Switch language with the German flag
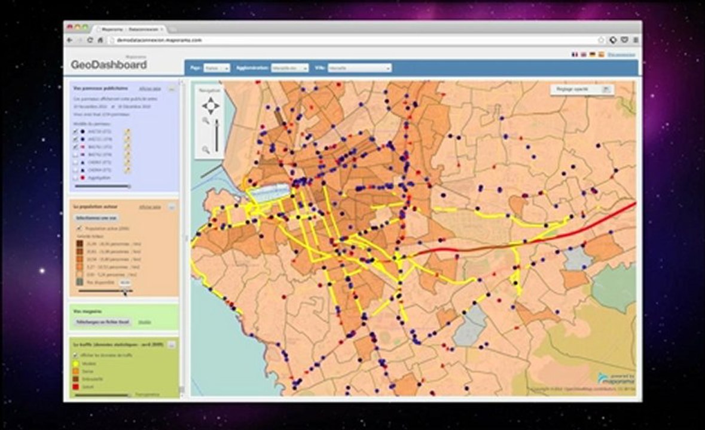 coord(593,54)
